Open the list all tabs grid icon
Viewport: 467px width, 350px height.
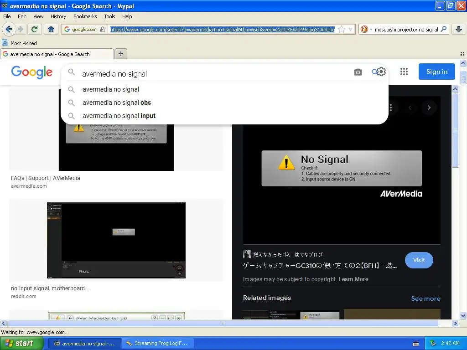point(462,54)
